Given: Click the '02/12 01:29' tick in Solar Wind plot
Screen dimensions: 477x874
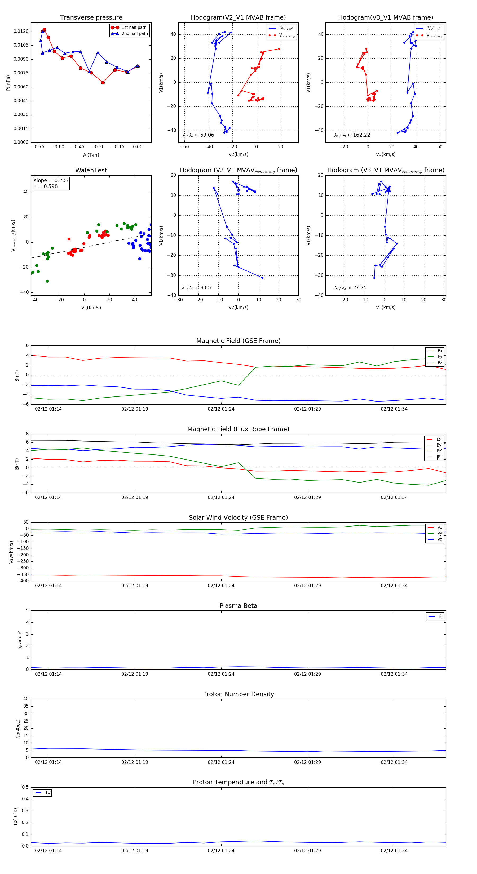Looking at the screenshot, I should coord(307,585).
